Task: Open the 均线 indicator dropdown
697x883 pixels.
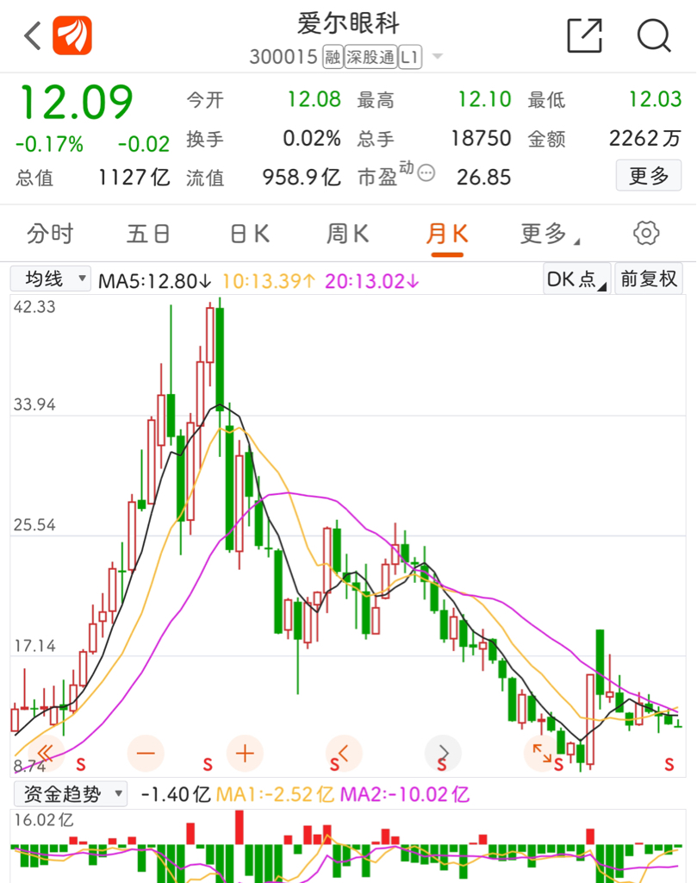Action: 51,279
